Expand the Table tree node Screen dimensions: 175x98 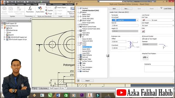[78, 63]
